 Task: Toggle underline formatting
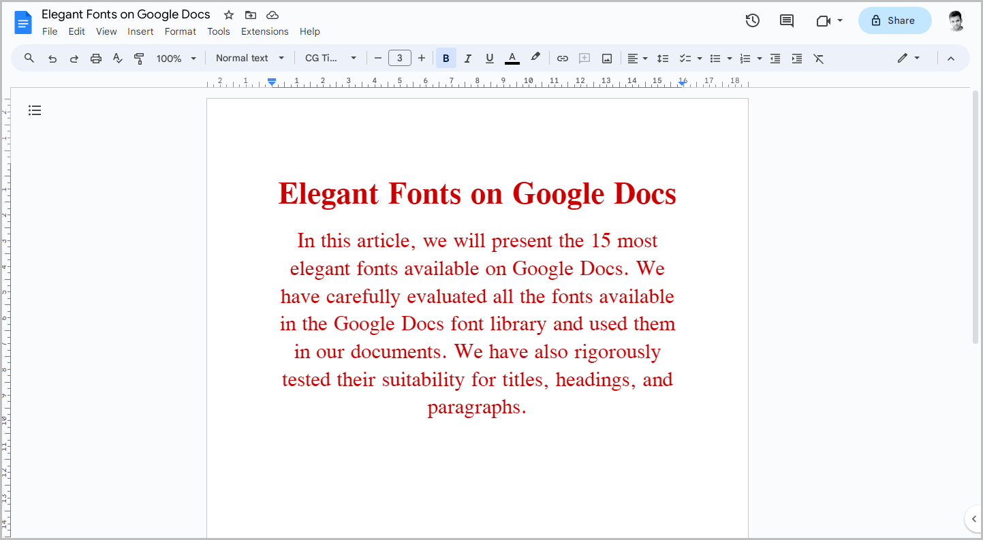(489, 58)
